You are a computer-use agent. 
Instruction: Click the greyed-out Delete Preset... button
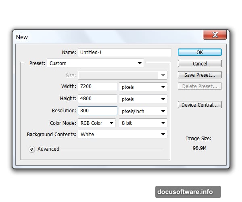point(200,86)
